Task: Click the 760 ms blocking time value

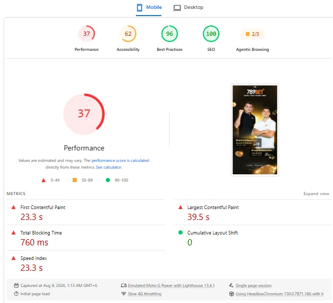Action: click(34, 242)
